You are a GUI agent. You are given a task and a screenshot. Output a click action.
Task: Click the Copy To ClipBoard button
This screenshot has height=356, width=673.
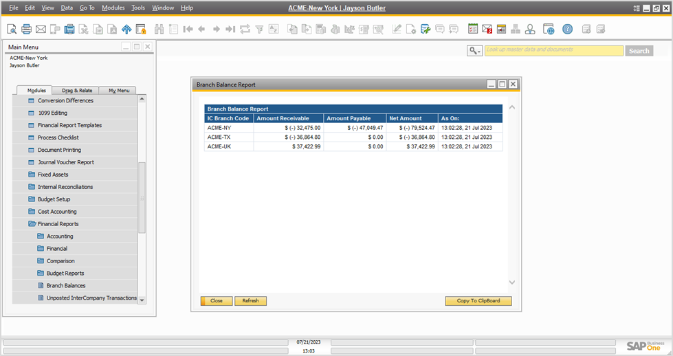(x=478, y=301)
